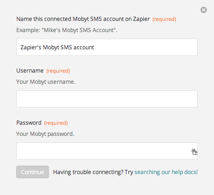Click the required marker next to Password
Screen dimensions: 214x195
coord(56,123)
